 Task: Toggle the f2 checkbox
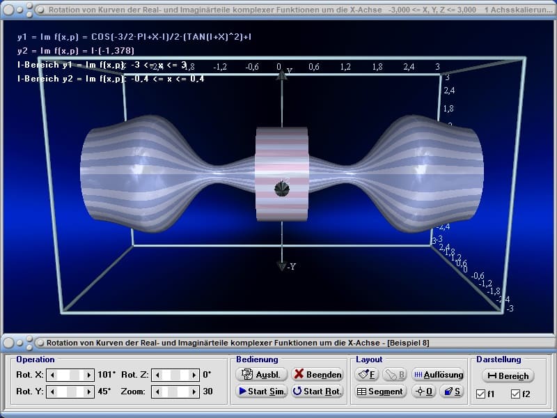click(x=515, y=394)
